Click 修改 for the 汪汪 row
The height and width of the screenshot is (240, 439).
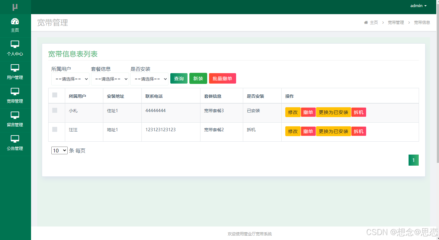(293, 131)
